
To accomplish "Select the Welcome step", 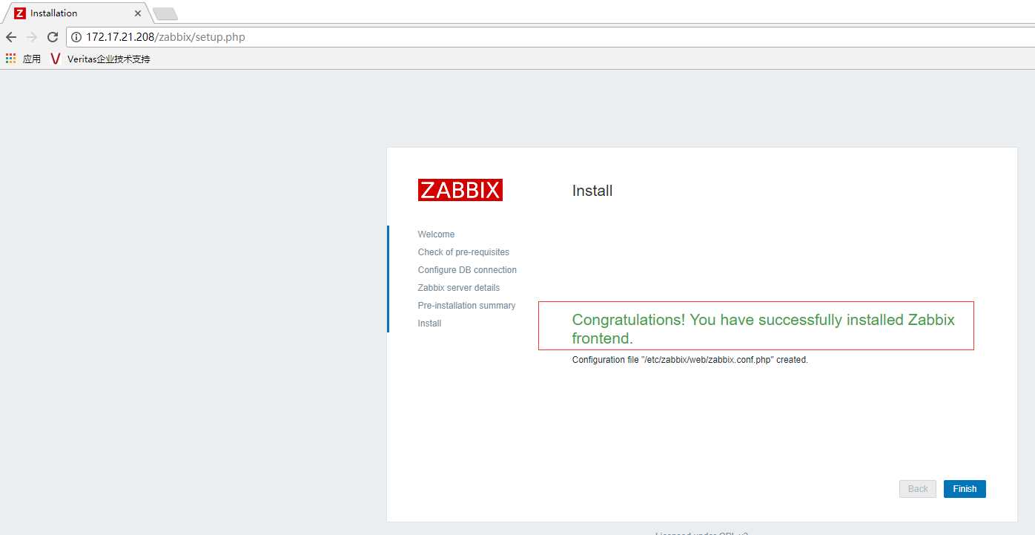I will [x=436, y=234].
